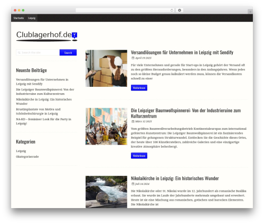Viewport: 264px width, 224px height.
Task: Open sidebar link Nikolaikirche in Leipzig
Action: click(x=44, y=102)
